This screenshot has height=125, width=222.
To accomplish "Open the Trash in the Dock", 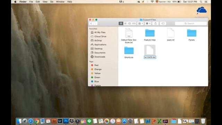I will (203, 121).
